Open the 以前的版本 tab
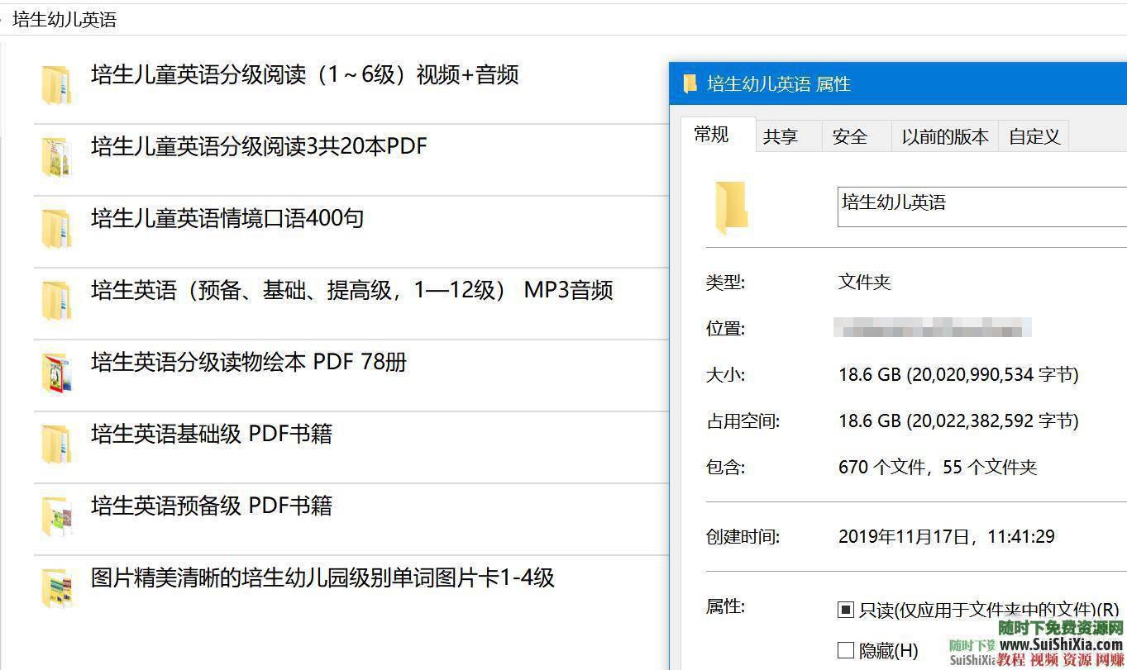The width and height of the screenshot is (1127, 670). [x=944, y=136]
